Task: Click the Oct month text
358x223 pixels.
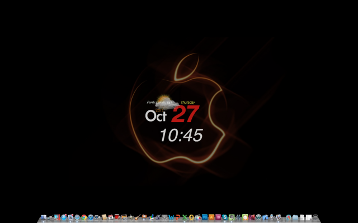Action: click(156, 115)
